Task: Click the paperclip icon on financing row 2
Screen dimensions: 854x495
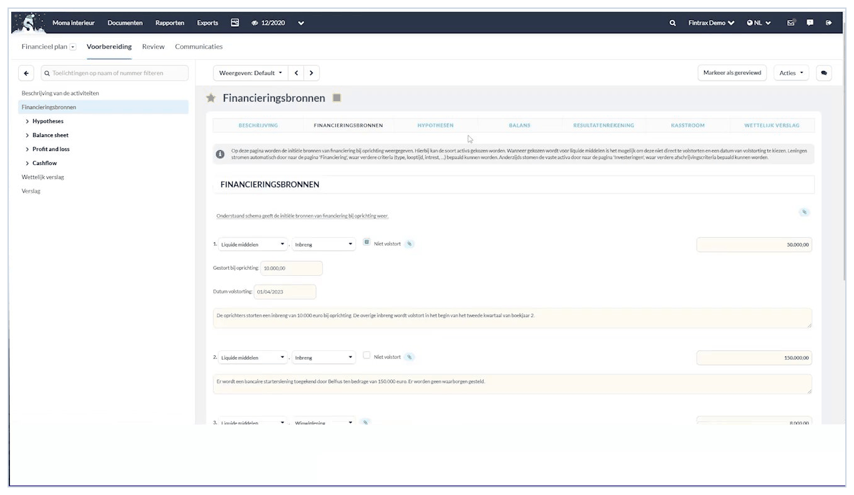Action: coord(409,357)
